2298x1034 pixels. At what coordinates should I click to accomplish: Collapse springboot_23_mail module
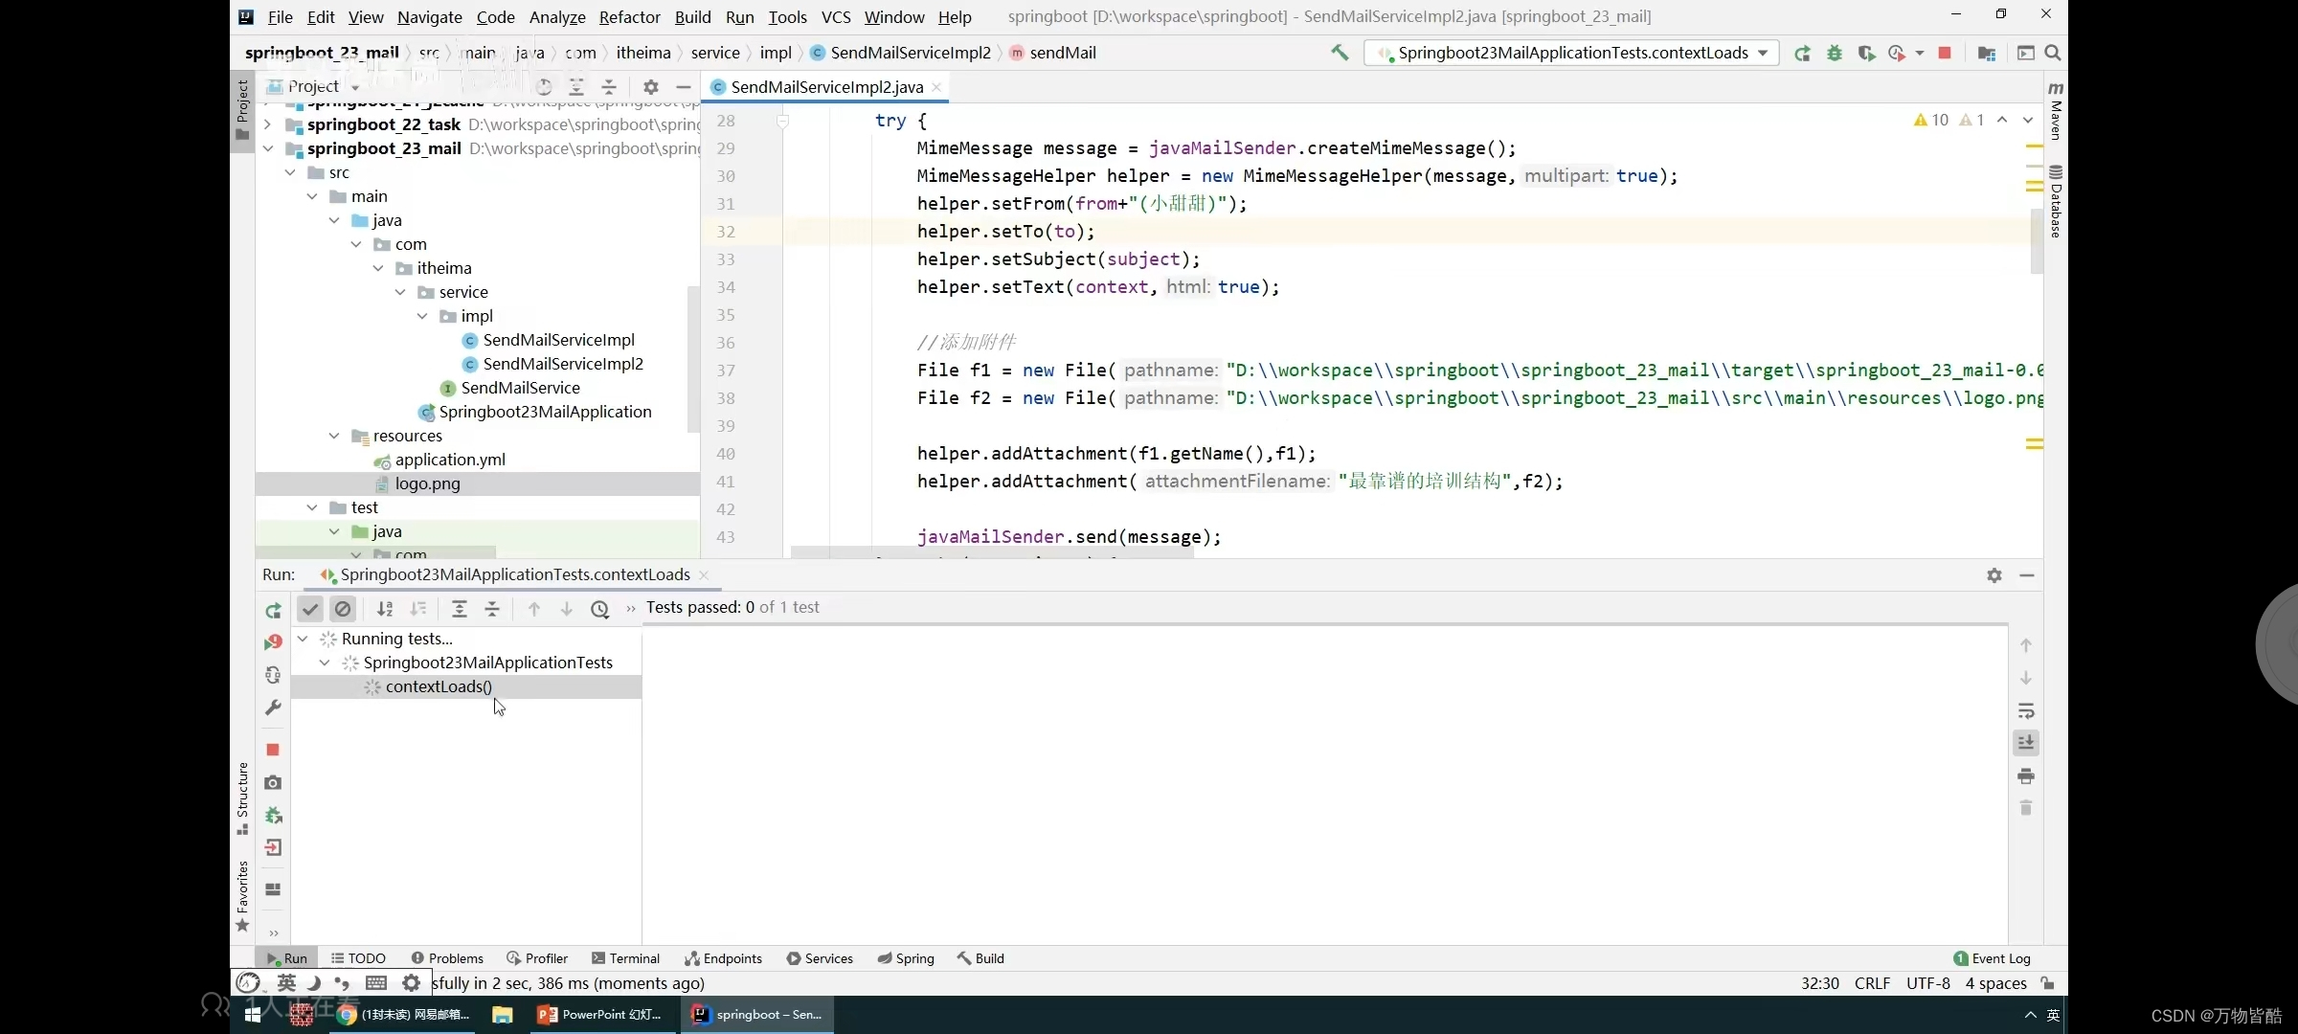click(x=267, y=148)
